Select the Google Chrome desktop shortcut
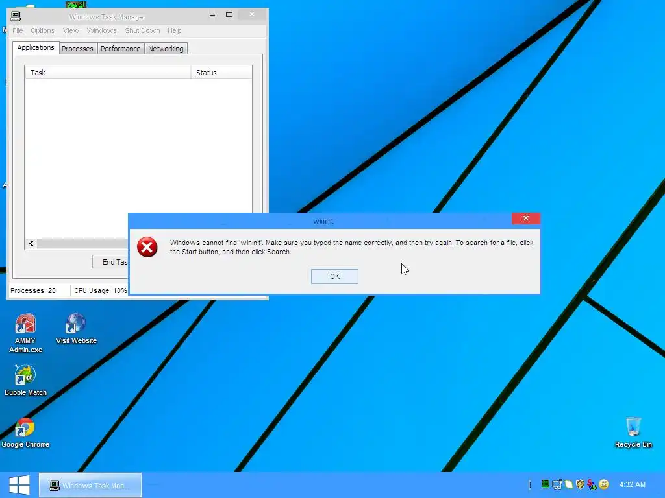The height and width of the screenshot is (498, 665). click(25, 433)
